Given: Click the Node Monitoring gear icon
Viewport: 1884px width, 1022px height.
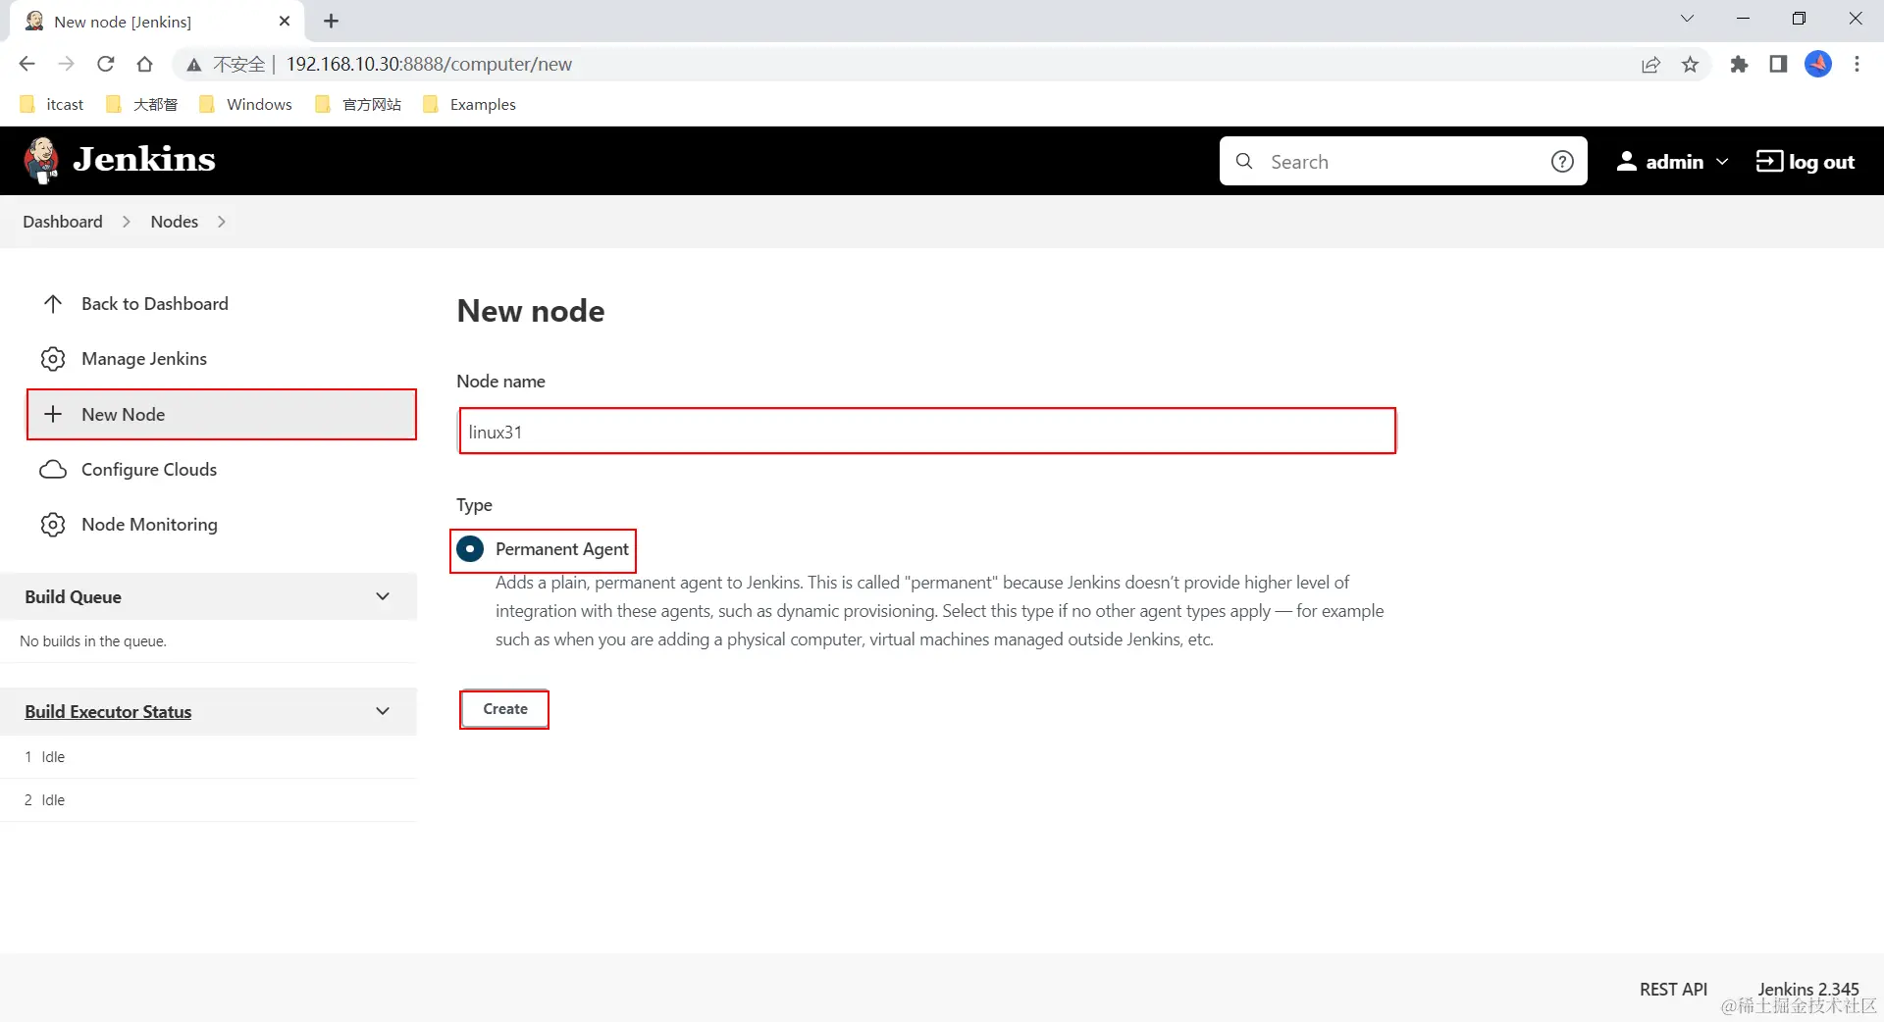Looking at the screenshot, I should tap(53, 525).
